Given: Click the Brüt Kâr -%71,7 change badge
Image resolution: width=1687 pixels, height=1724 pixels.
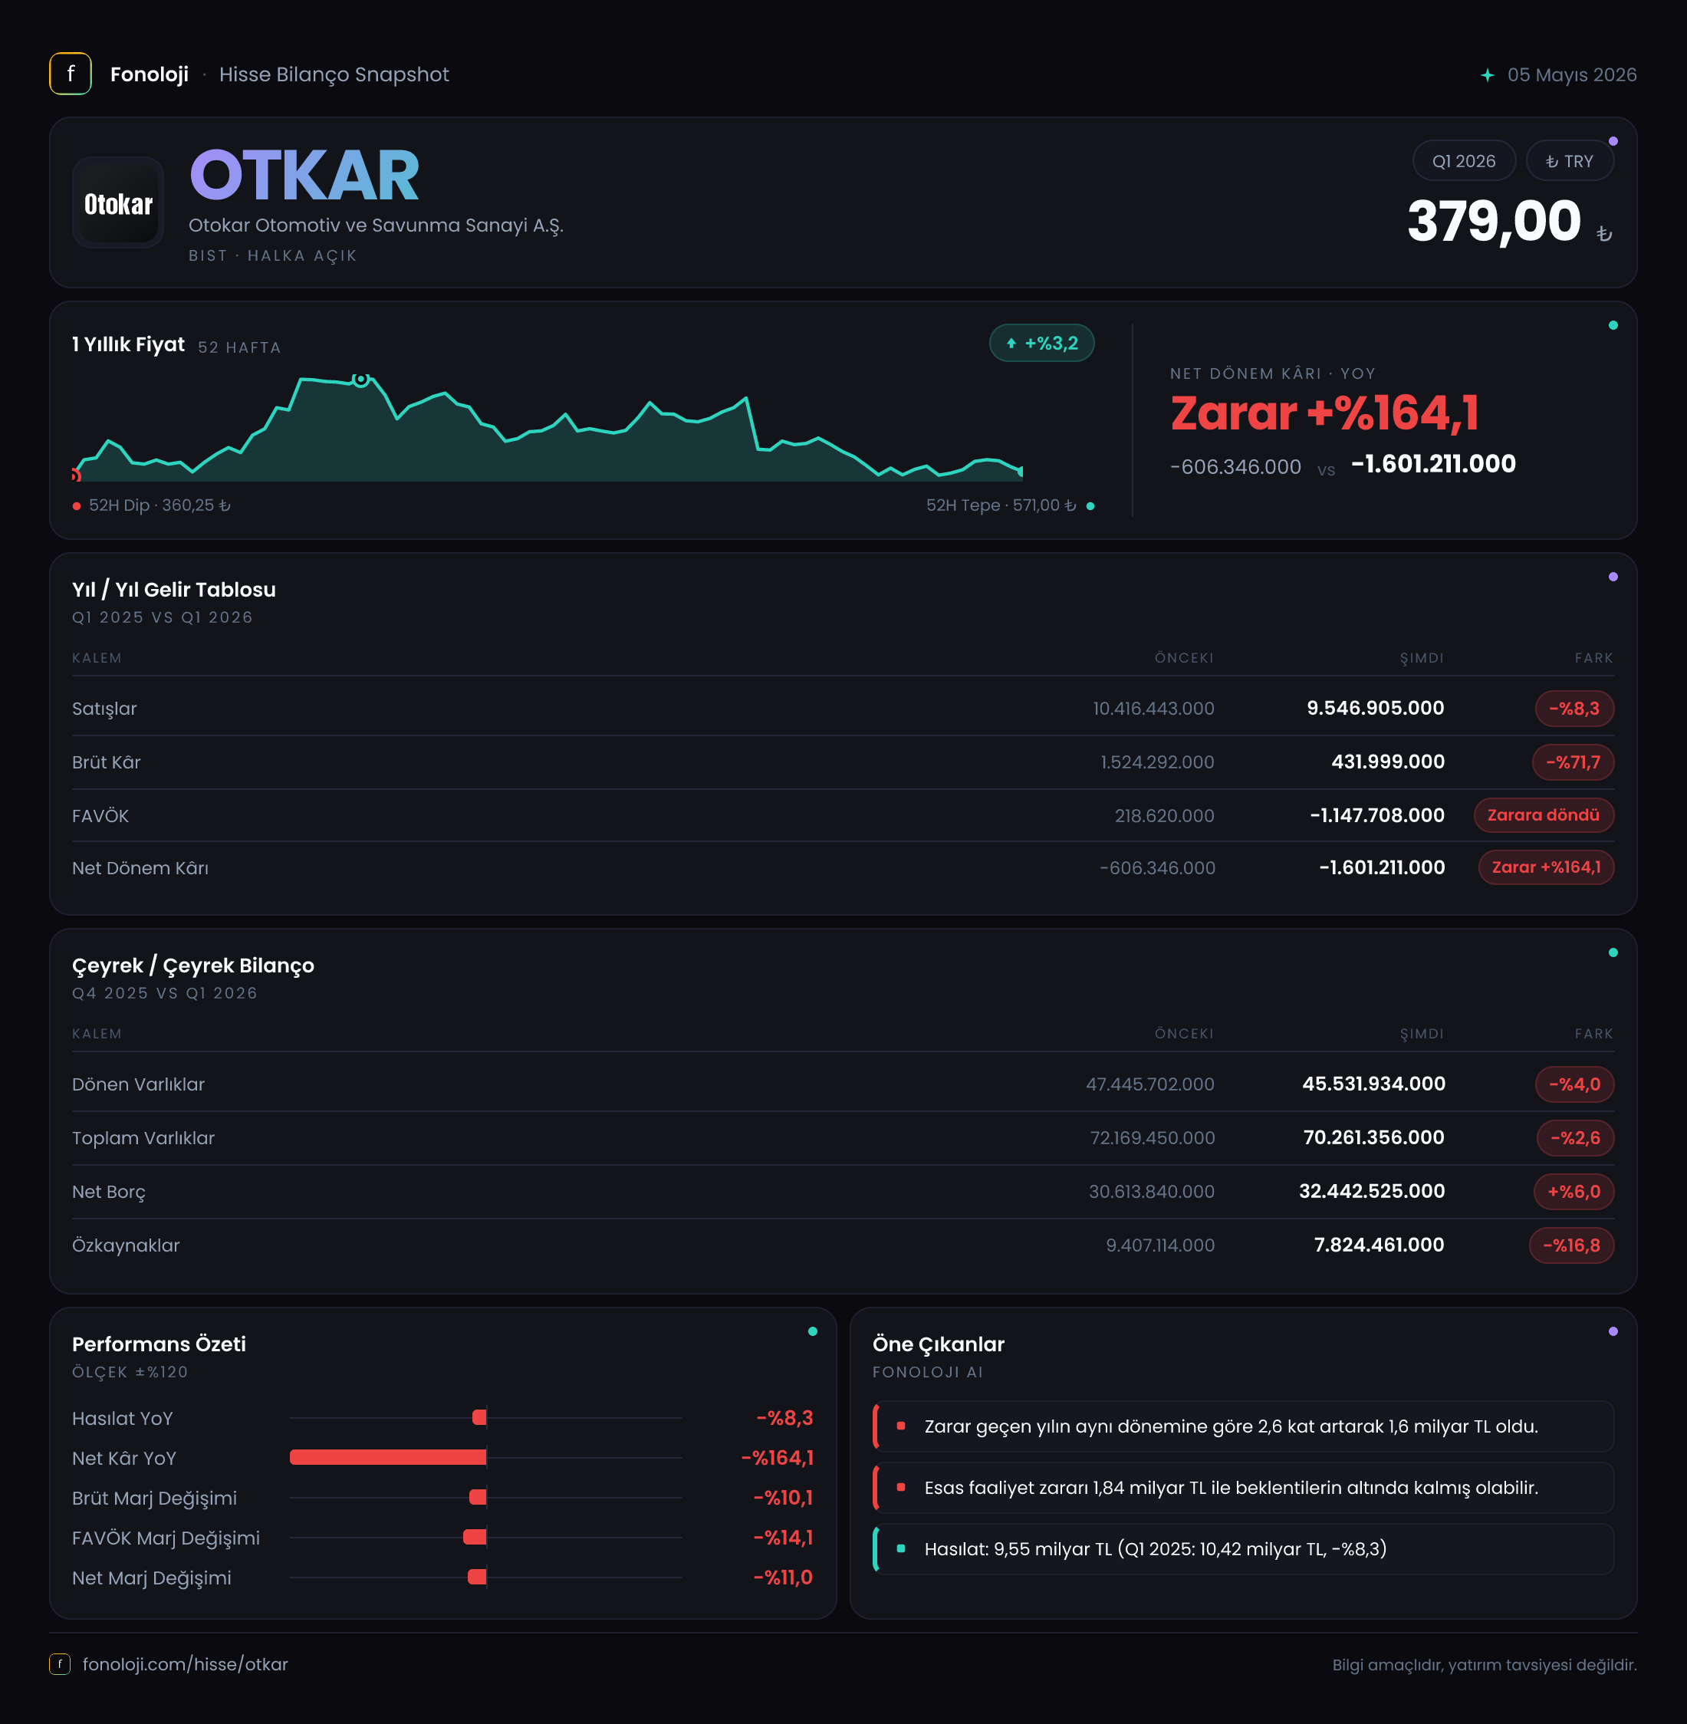Looking at the screenshot, I should pos(1573,762).
